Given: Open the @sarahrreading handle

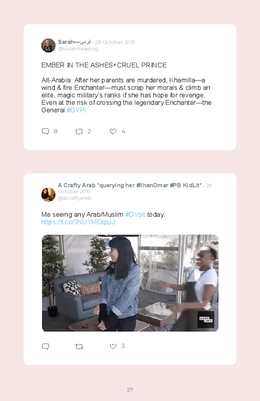Looking at the screenshot, I should coord(78,49).
